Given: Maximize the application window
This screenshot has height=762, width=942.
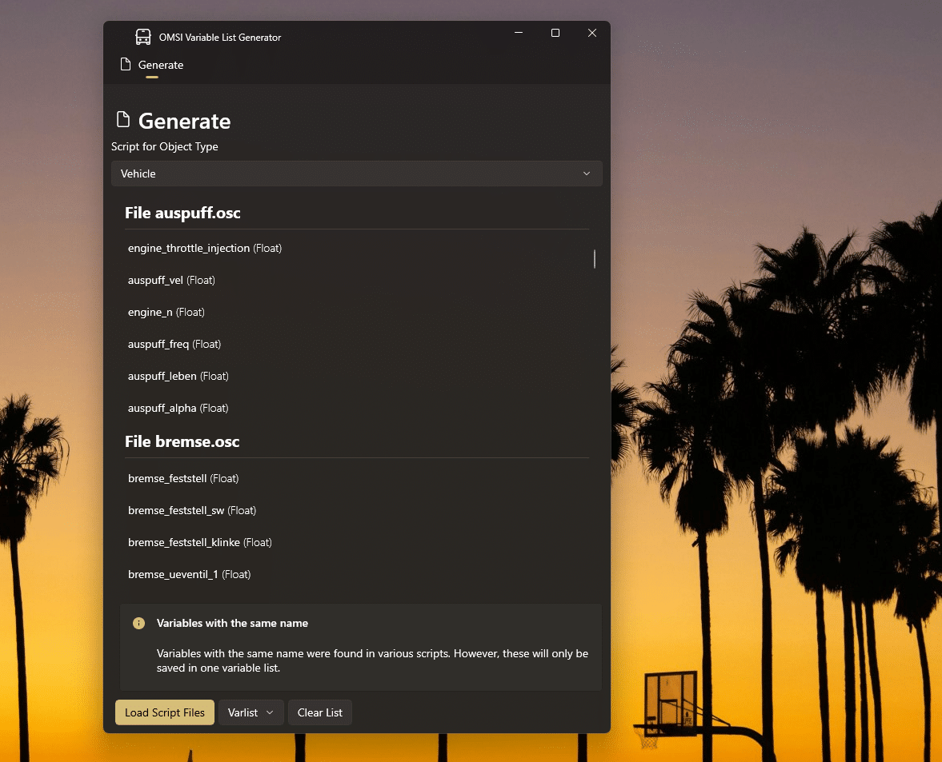Looking at the screenshot, I should (x=555, y=33).
